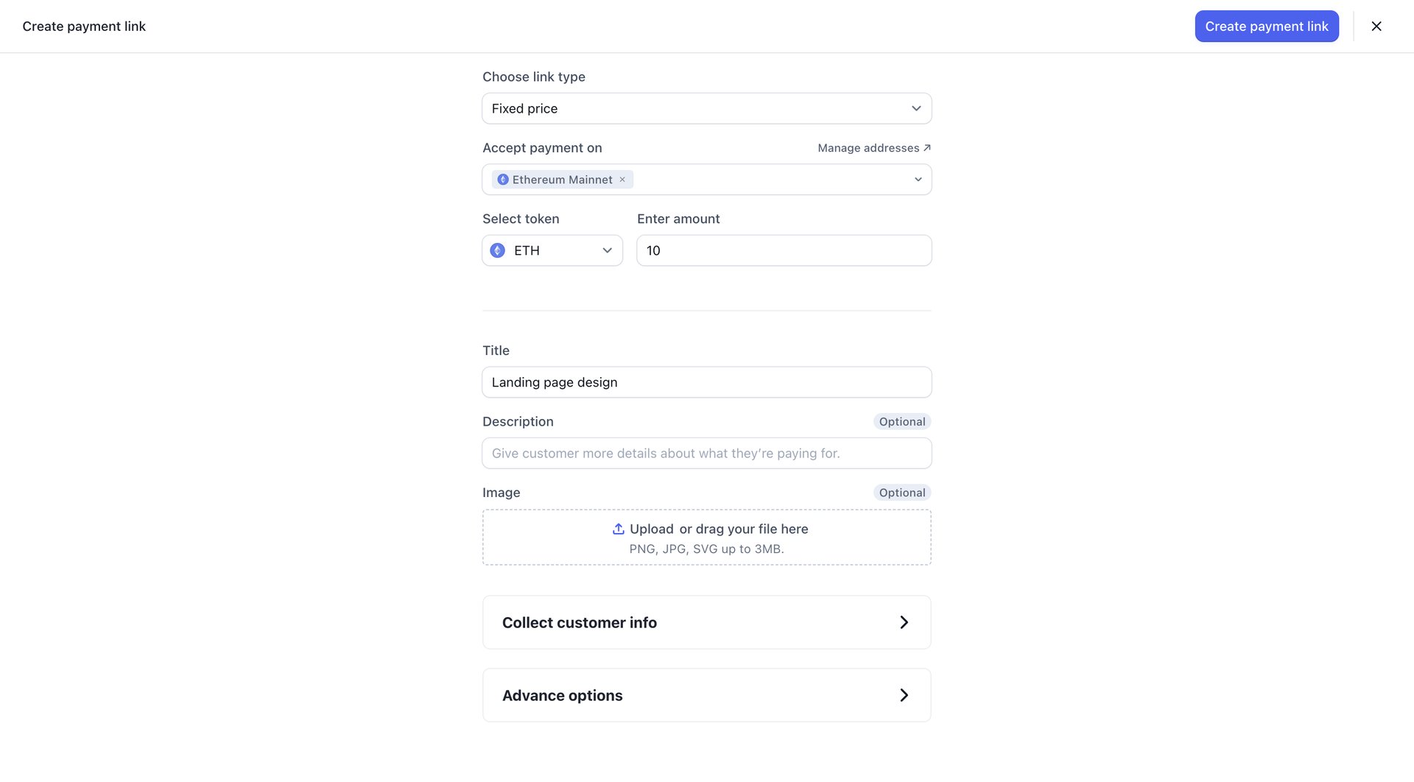Click the Optional badge next to Description
The height and width of the screenshot is (782, 1414).
point(901,421)
